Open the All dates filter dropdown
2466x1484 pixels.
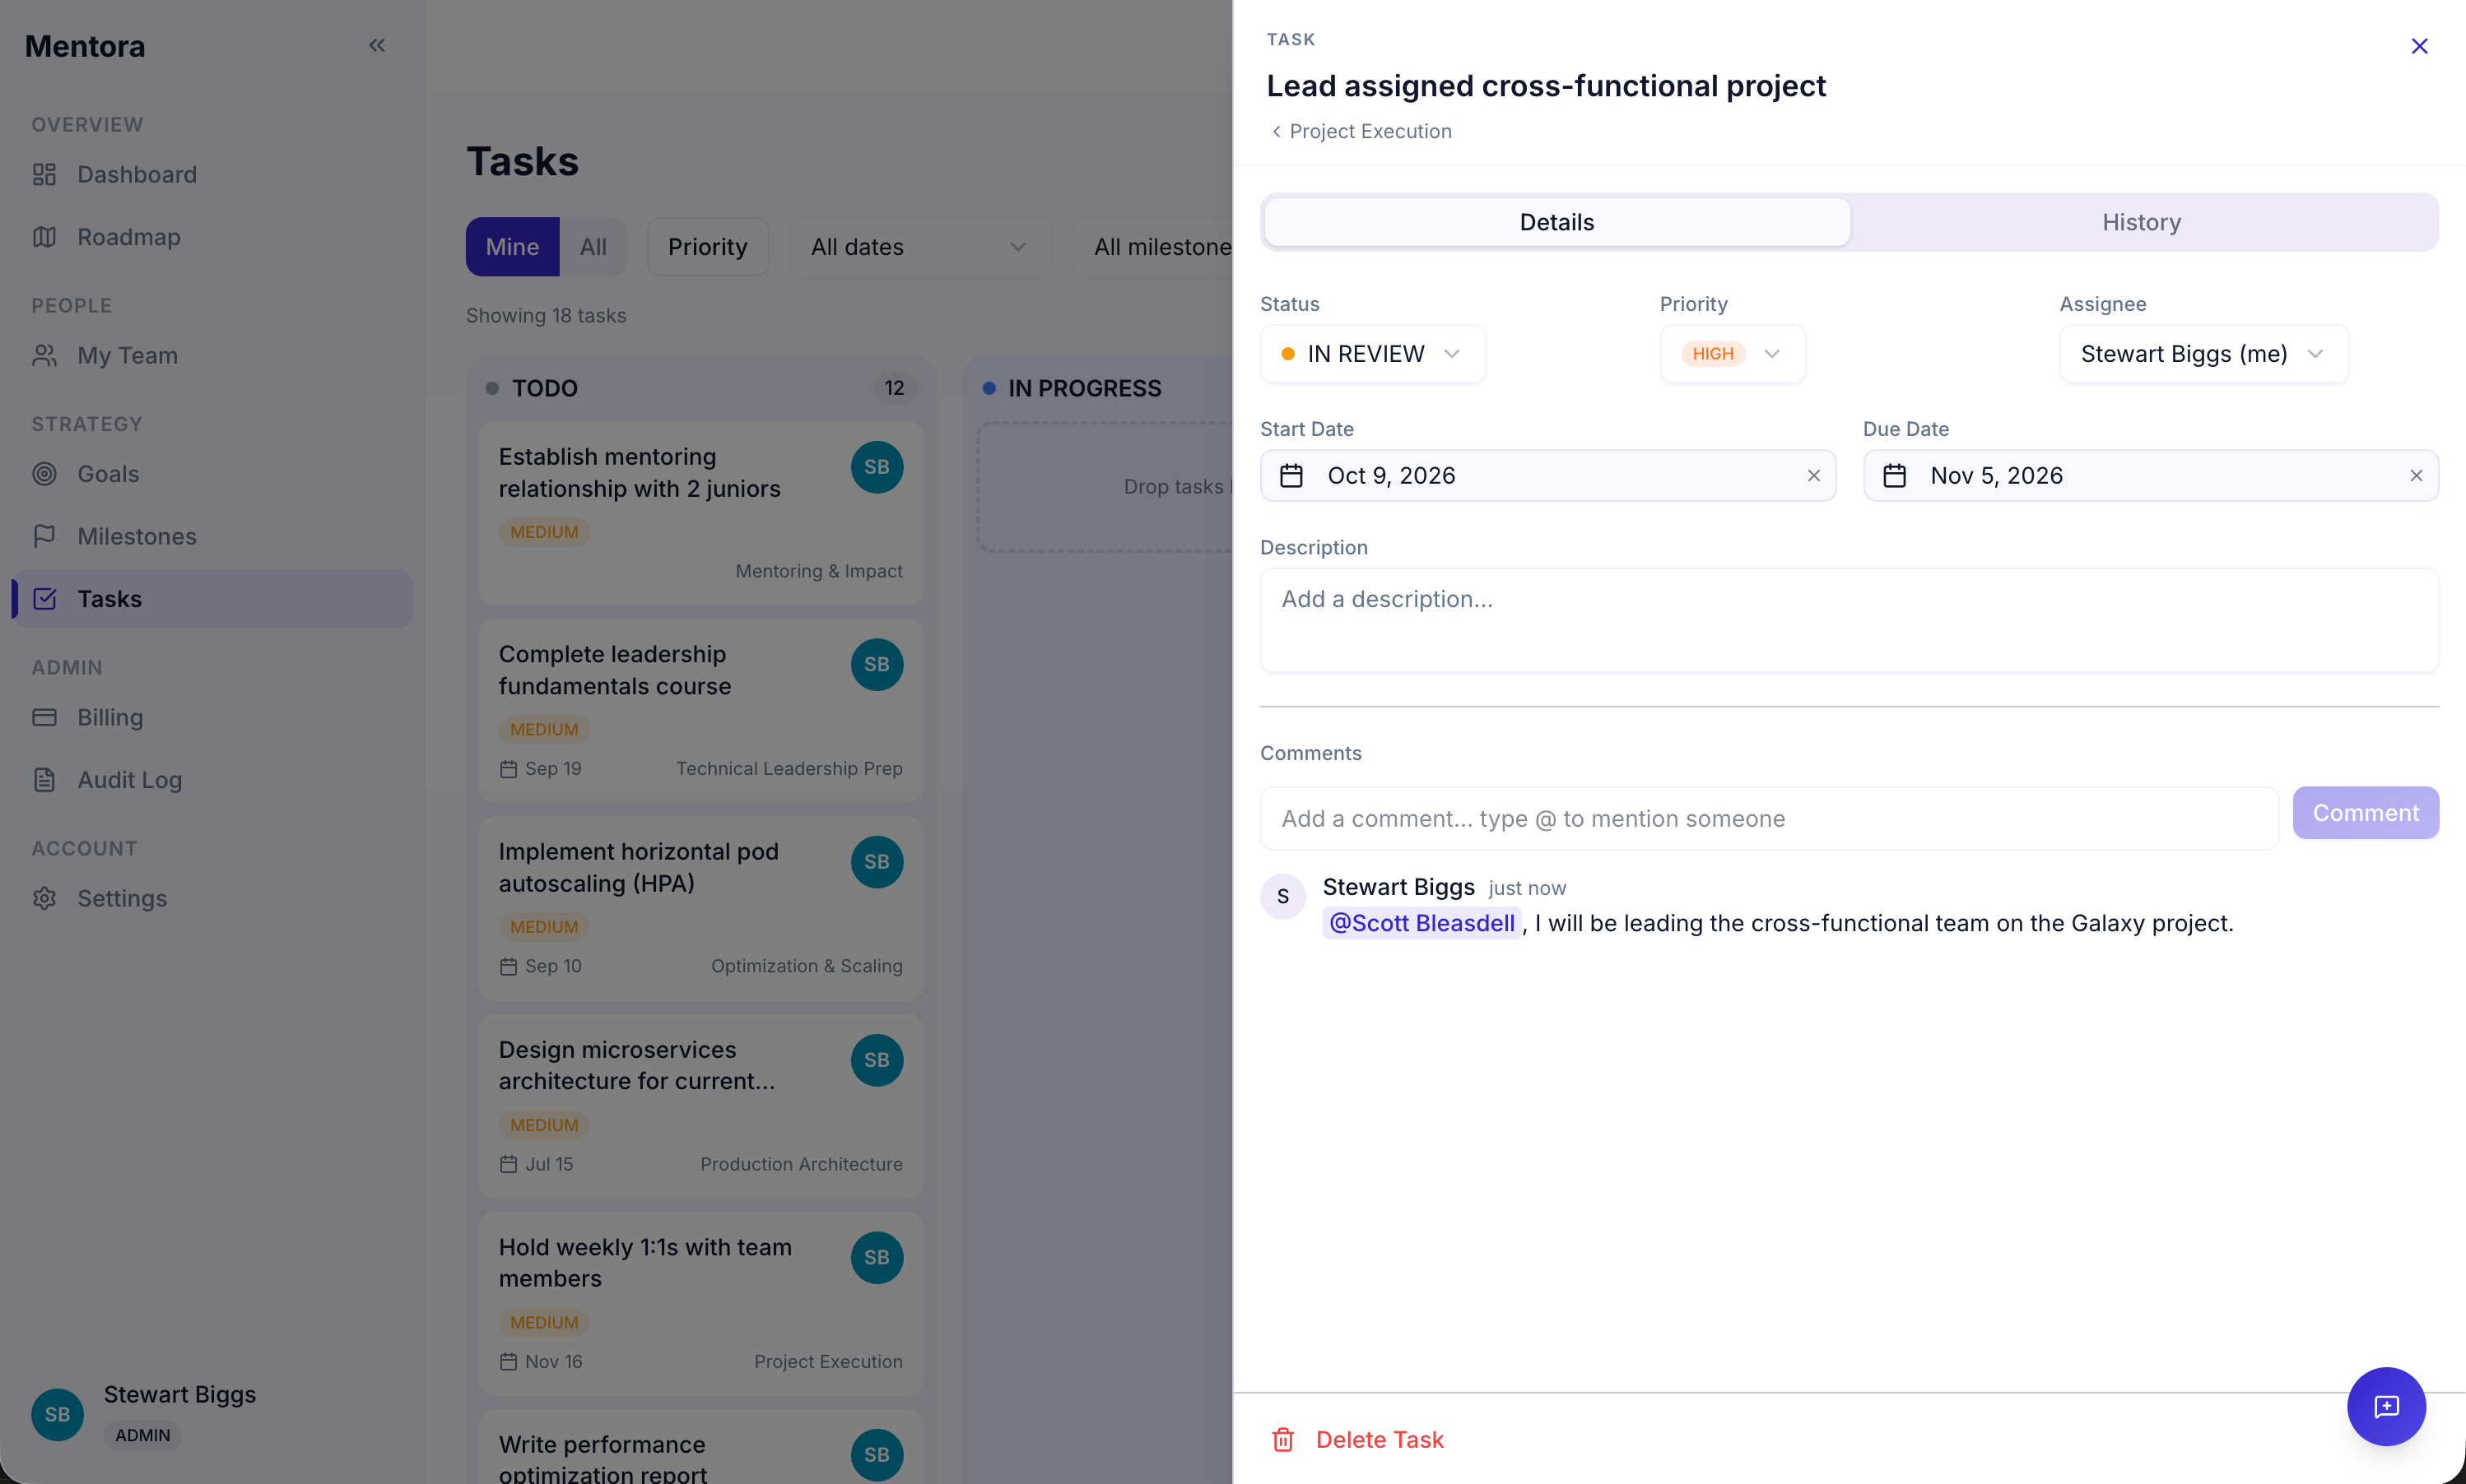[x=919, y=246]
